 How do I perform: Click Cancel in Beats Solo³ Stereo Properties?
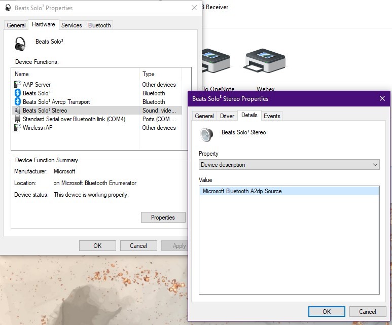pos(368,311)
